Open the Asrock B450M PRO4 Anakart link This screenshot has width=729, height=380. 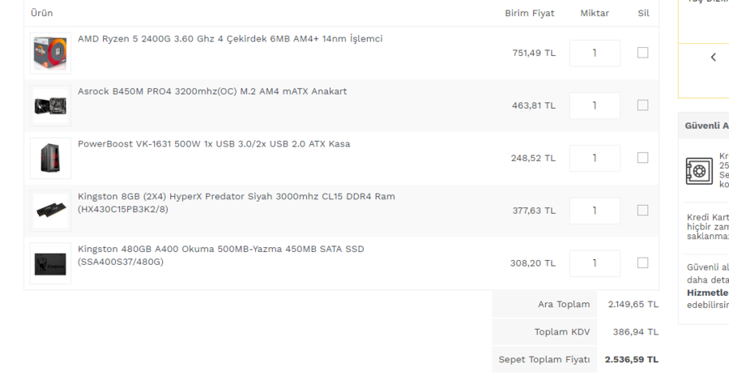pos(212,92)
